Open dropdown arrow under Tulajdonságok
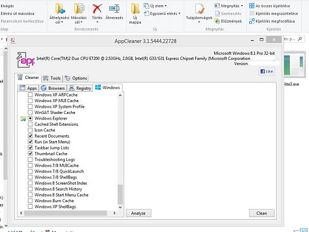The width and height of the screenshot is (309, 232). (x=199, y=22)
